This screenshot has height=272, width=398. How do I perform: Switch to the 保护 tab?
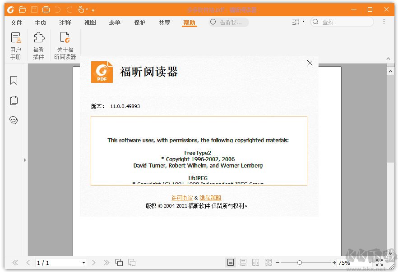tap(139, 23)
